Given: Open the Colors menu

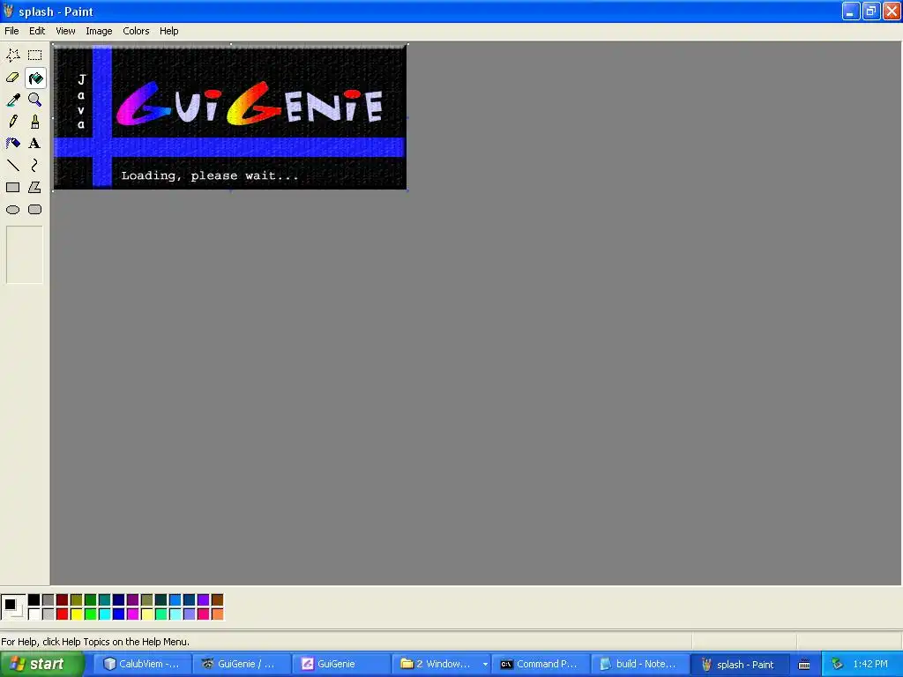Looking at the screenshot, I should [136, 31].
